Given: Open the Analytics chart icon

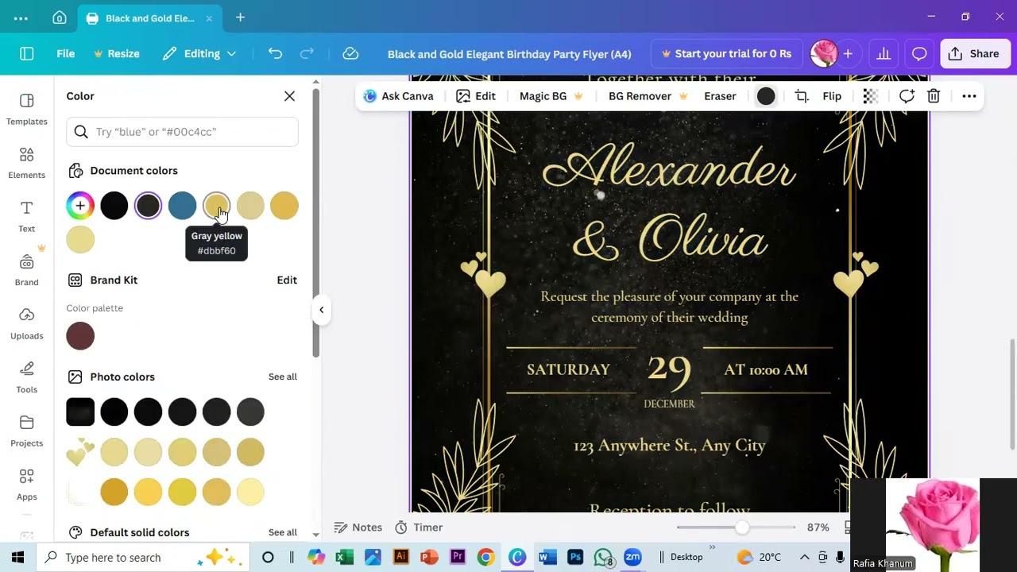Looking at the screenshot, I should [884, 54].
